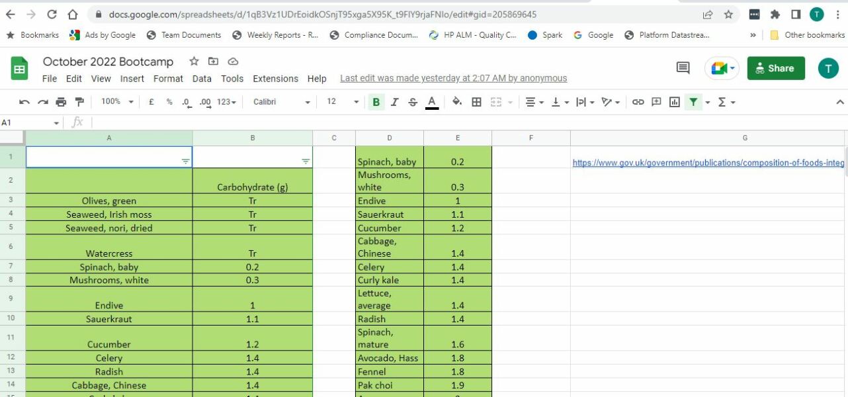This screenshot has width=848, height=397.
Task: Apply borders using the borders icon
Action: [x=477, y=102]
